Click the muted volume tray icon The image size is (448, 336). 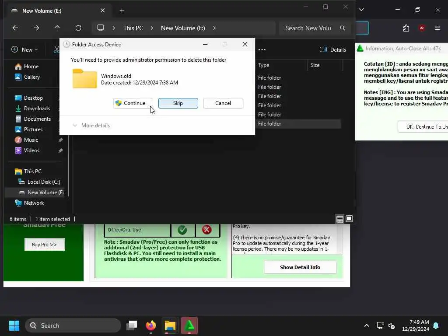[392, 325]
